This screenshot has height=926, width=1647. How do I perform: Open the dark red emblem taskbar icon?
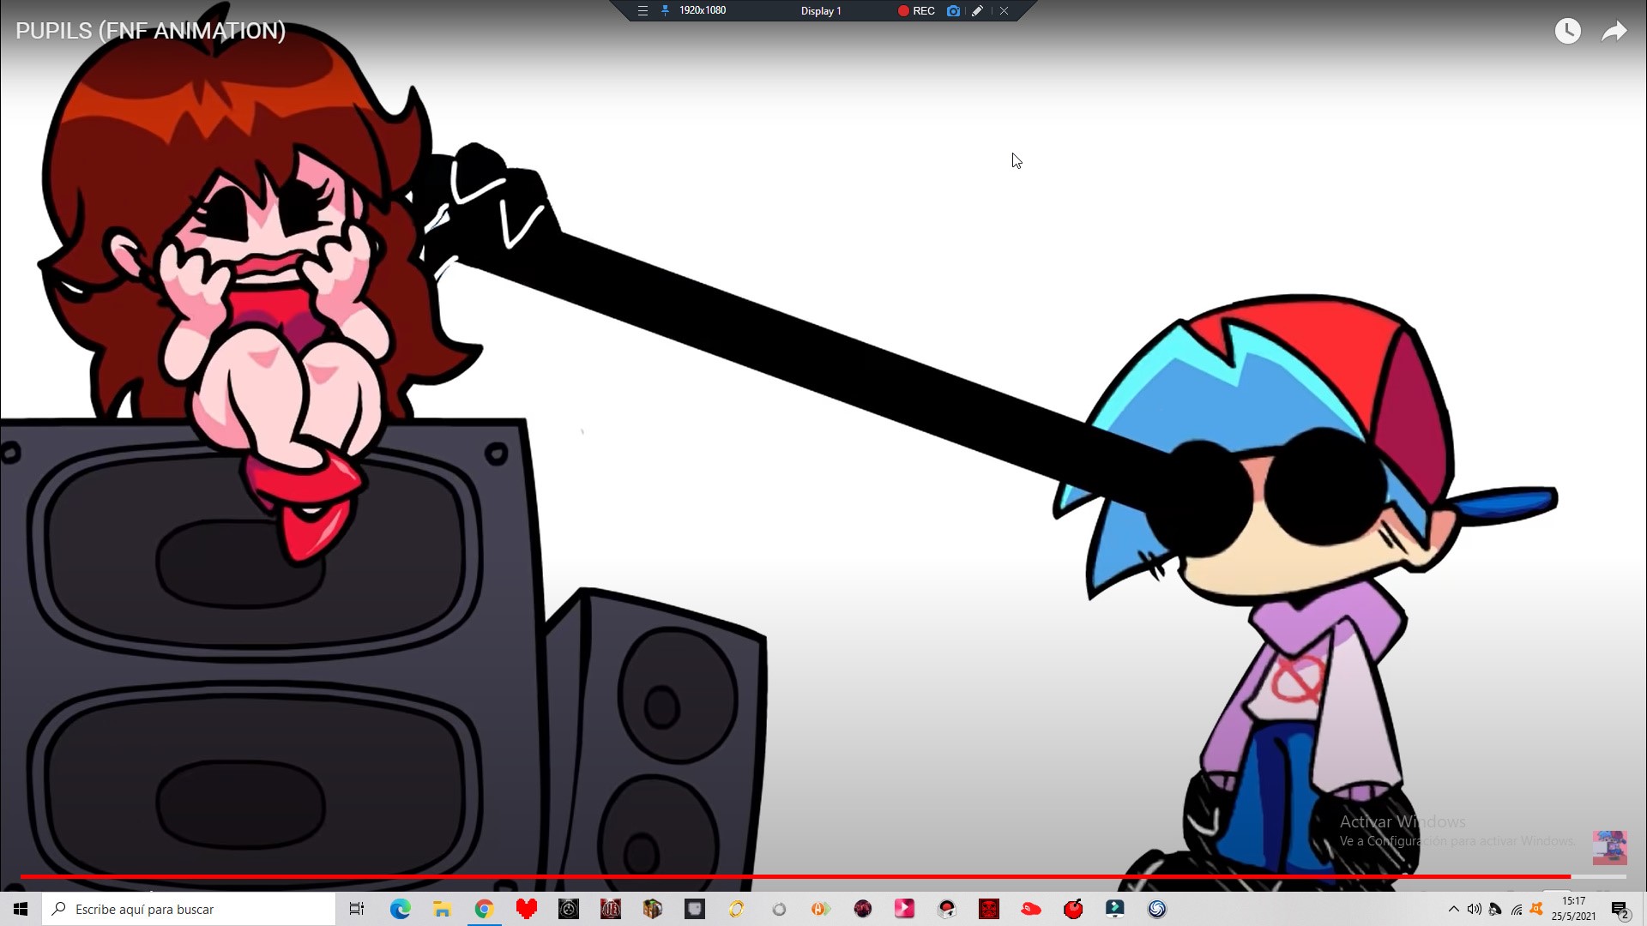point(611,909)
